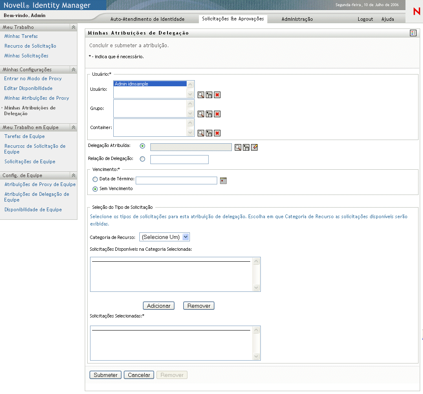This screenshot has height=394, width=423.
Task: Open the Ajuda help link
Action: [388, 19]
